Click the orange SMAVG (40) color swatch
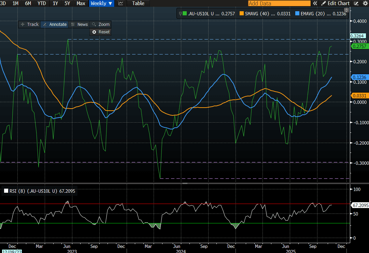Image resolution: width=369 pixels, height=253 pixels. tap(242, 14)
